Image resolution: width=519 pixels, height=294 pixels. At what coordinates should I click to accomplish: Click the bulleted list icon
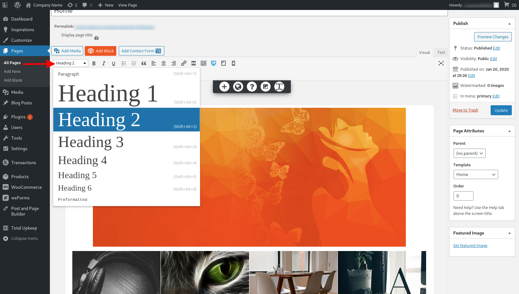click(124, 63)
